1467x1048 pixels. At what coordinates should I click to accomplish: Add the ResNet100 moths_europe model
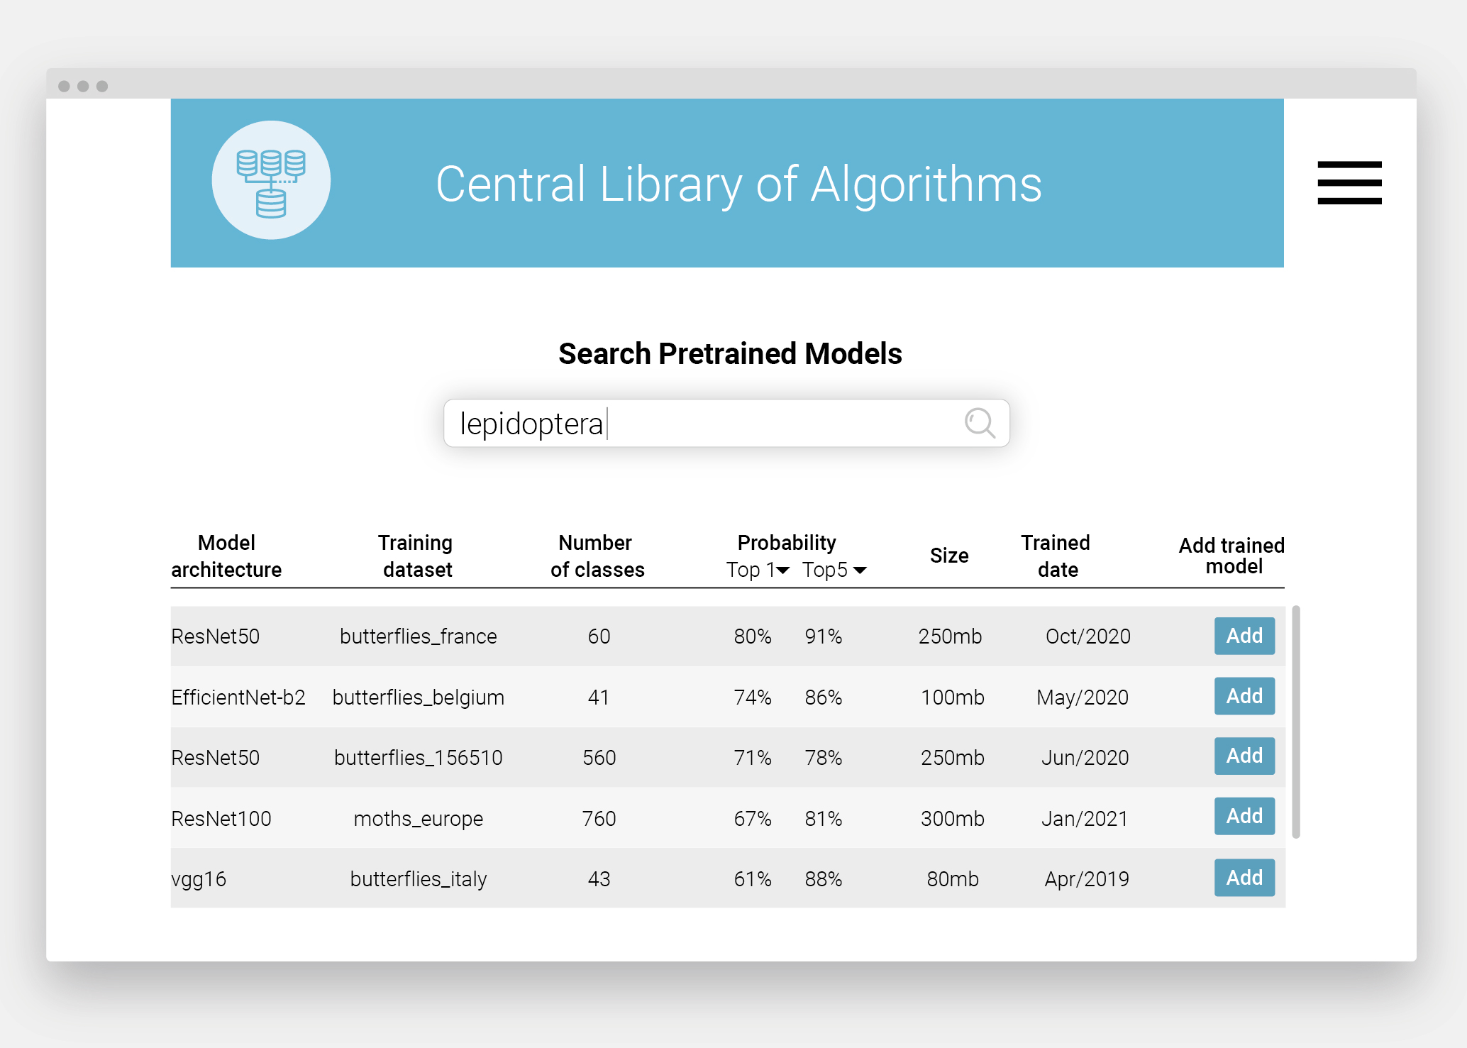click(1244, 816)
